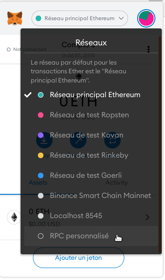Open the account options three-dot menu

[149, 49]
